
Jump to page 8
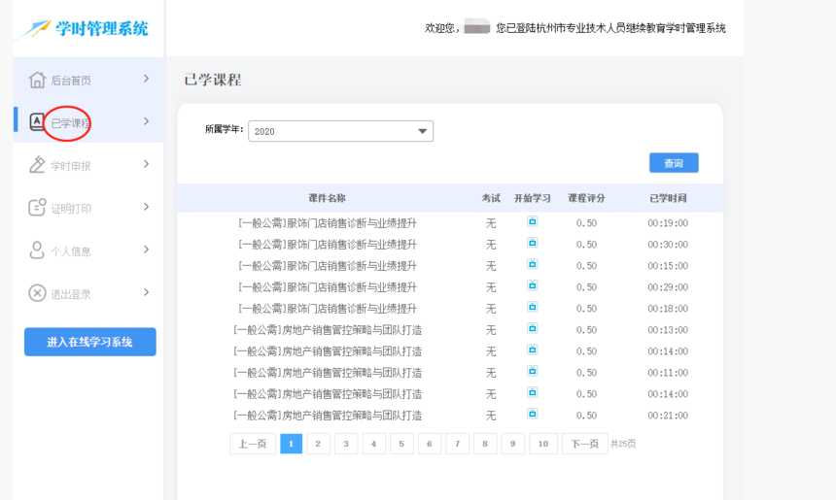[x=485, y=444]
